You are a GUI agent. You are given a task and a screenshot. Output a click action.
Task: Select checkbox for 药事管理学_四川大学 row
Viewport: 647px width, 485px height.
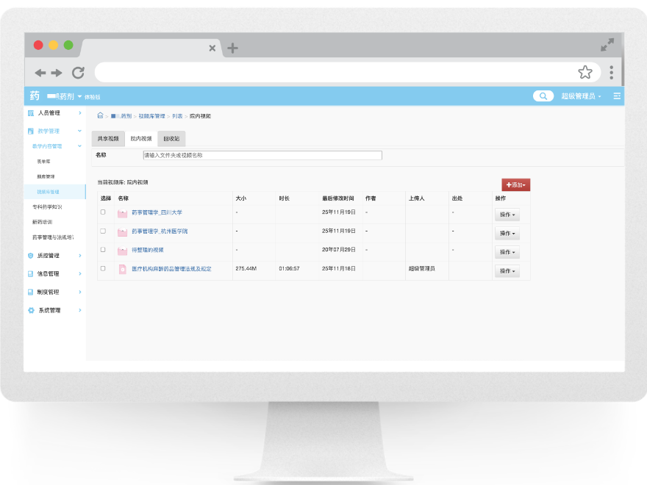(103, 212)
